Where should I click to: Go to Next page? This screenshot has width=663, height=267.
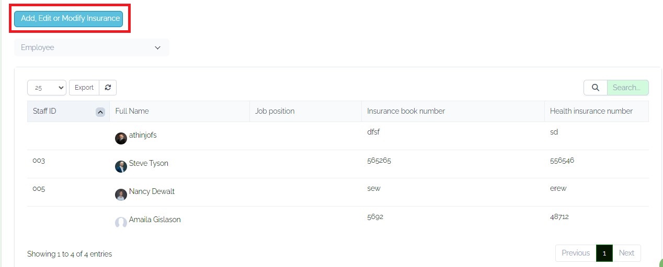coord(626,253)
